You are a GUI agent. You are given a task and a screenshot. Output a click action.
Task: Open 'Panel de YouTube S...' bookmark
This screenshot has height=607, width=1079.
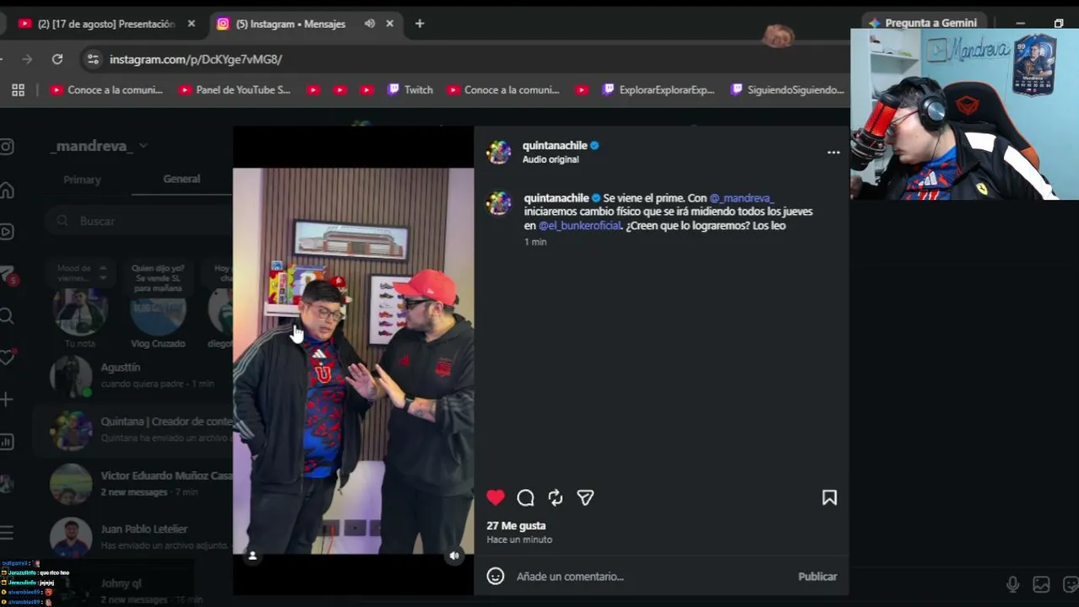click(x=235, y=90)
